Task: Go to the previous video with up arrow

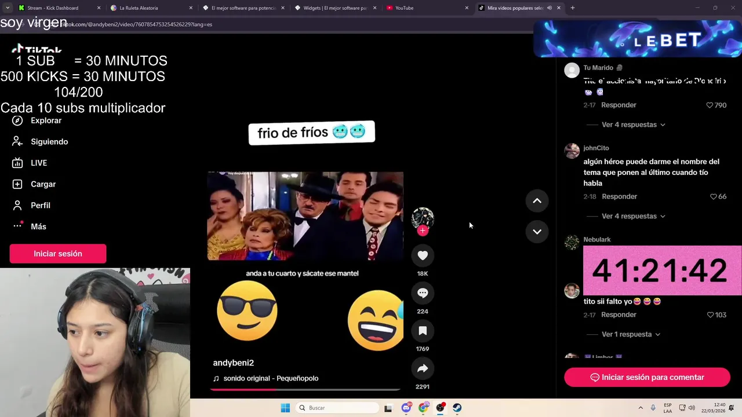Action: click(x=537, y=201)
